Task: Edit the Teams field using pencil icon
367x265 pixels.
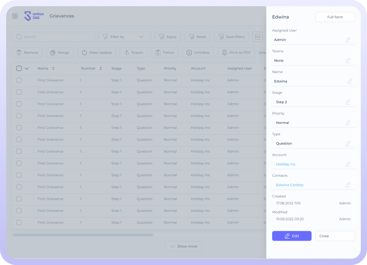Action: (x=348, y=61)
